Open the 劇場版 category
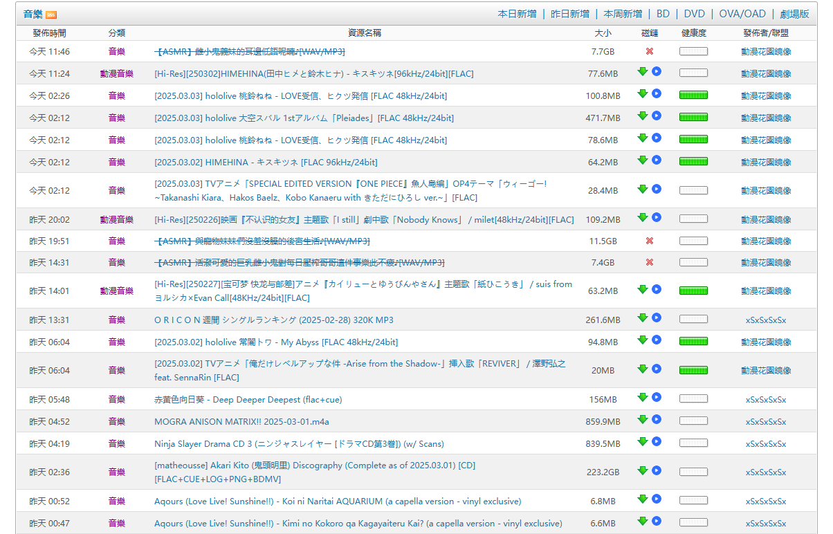This screenshot has width=833, height=534. click(x=794, y=13)
